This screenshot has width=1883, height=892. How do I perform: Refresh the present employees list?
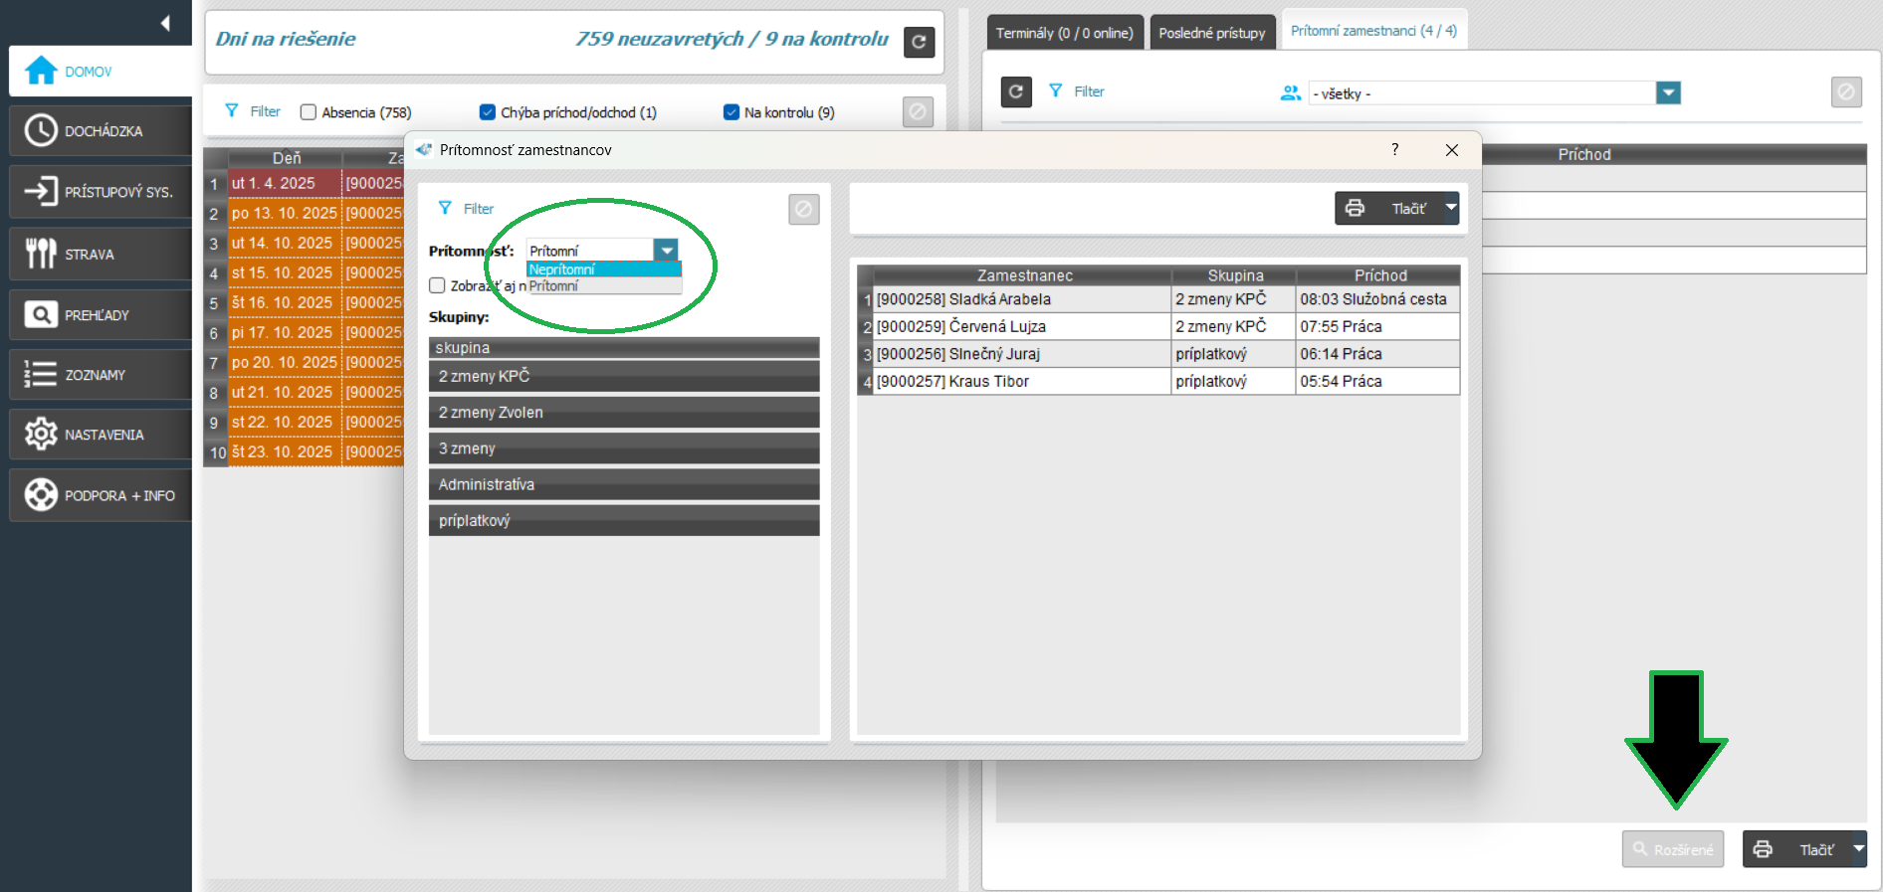pos(1015,91)
